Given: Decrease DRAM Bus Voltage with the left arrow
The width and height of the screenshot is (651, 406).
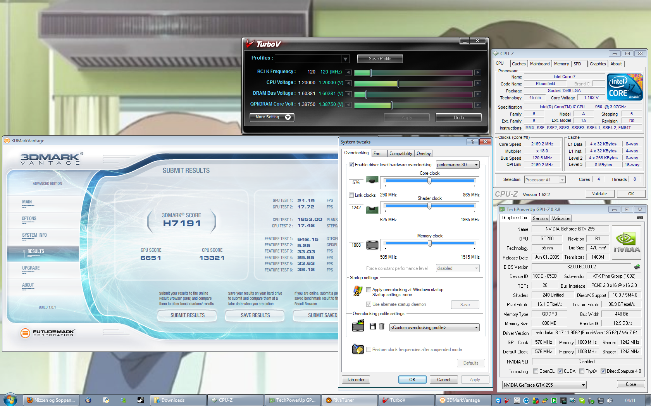Looking at the screenshot, I should coord(348,94).
